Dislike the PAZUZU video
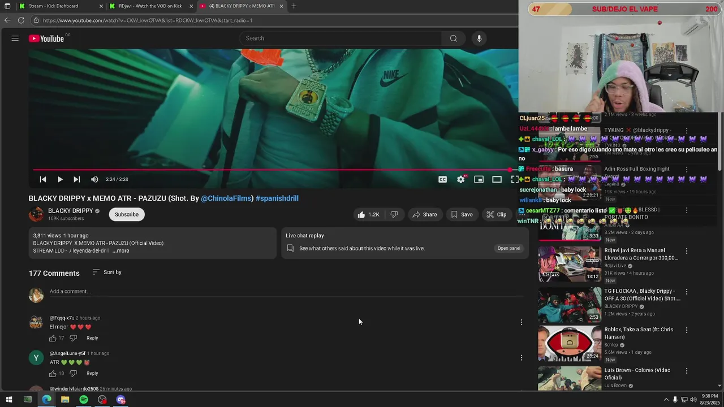724x407 pixels. click(x=394, y=214)
